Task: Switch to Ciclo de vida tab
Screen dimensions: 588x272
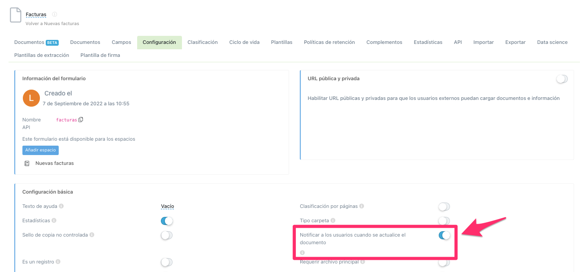Action: tap(244, 42)
